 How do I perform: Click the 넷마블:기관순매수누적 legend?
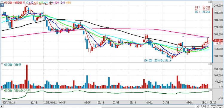(x=17, y=90)
